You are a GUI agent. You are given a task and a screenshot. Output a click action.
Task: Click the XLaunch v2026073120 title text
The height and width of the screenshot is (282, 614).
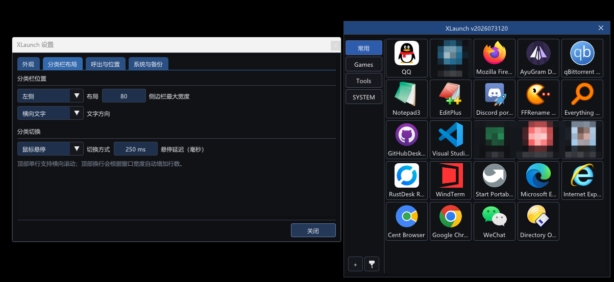point(477,29)
